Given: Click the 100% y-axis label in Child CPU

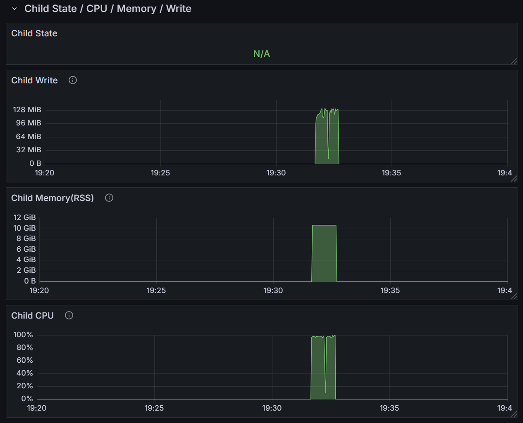Looking at the screenshot, I should click(23, 335).
